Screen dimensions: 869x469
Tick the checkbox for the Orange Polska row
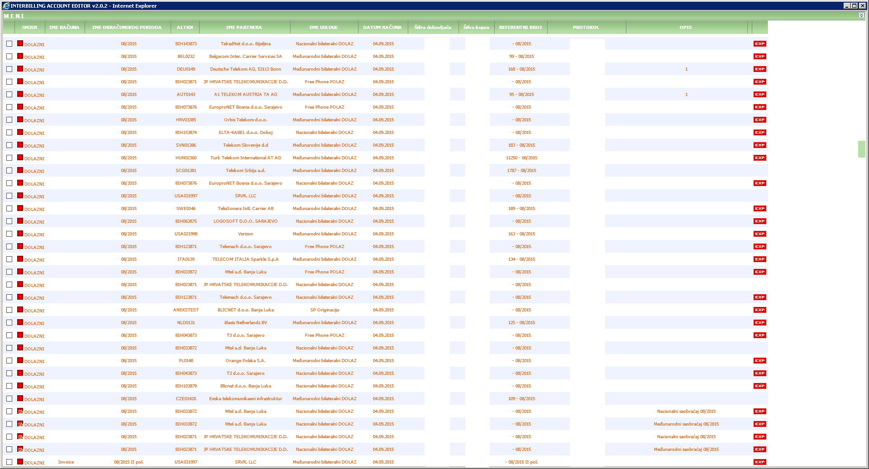tap(9, 361)
